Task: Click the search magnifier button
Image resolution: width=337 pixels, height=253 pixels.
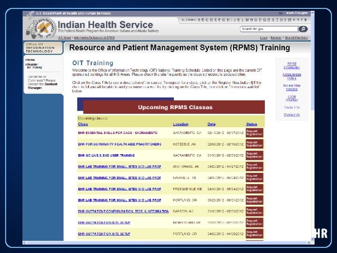Action: (x=303, y=29)
